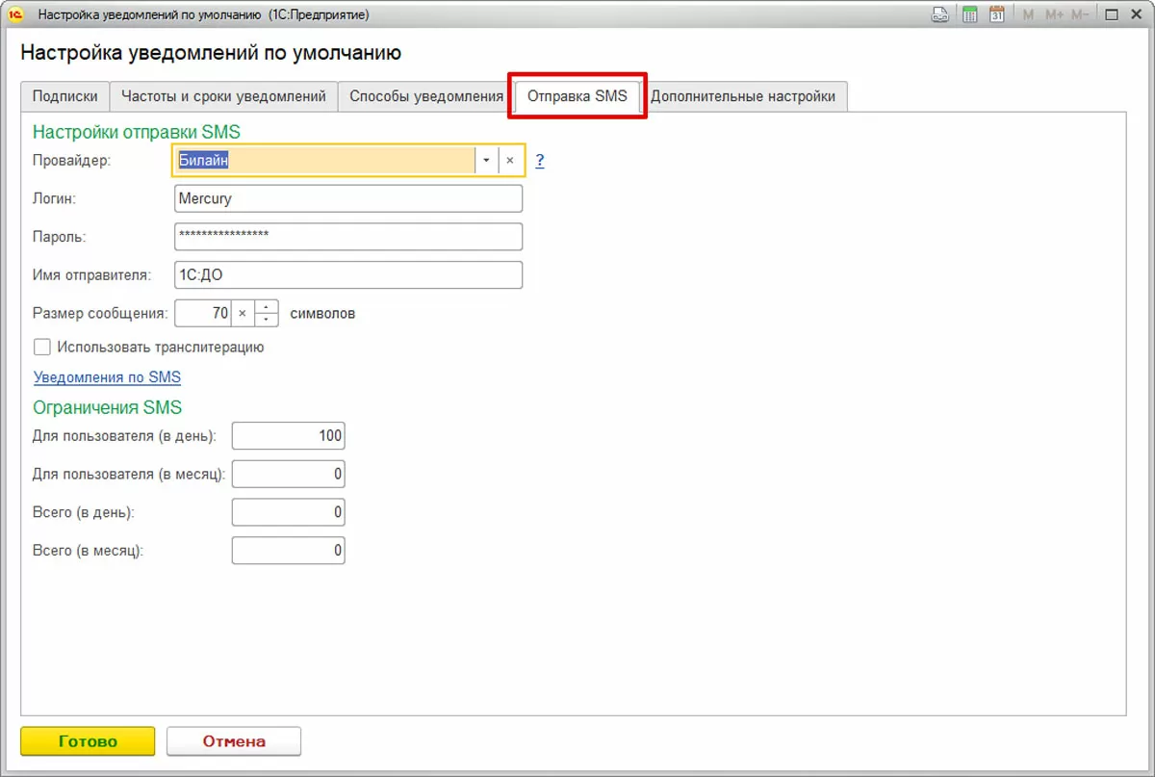
Task: Open the Дополнительные настройки tab
Action: coord(743,96)
